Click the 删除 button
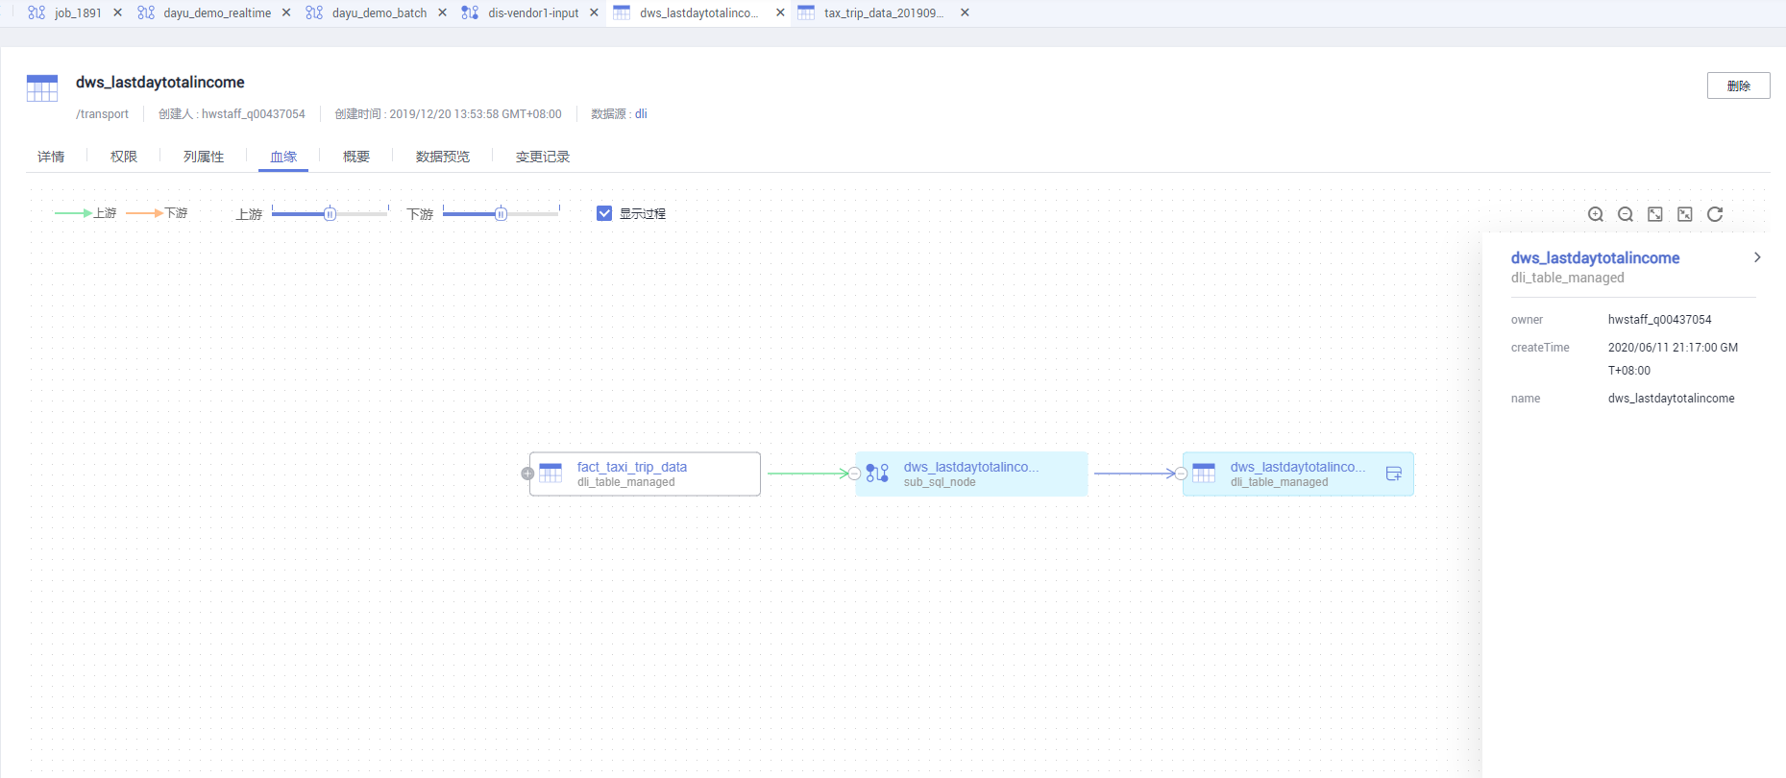This screenshot has height=778, width=1786. pyautogui.click(x=1737, y=85)
